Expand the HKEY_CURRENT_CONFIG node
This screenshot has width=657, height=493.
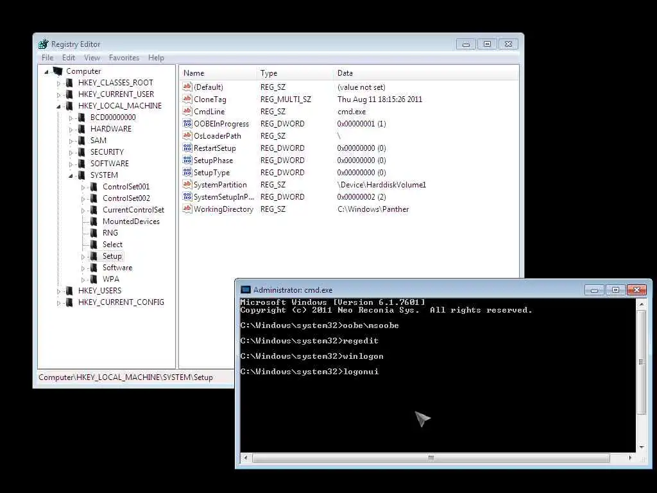coord(58,303)
